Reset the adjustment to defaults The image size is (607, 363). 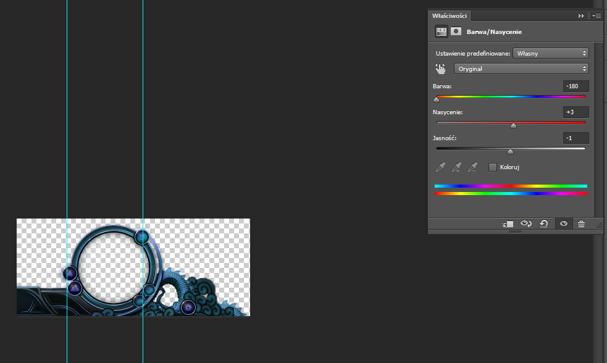coord(544,223)
